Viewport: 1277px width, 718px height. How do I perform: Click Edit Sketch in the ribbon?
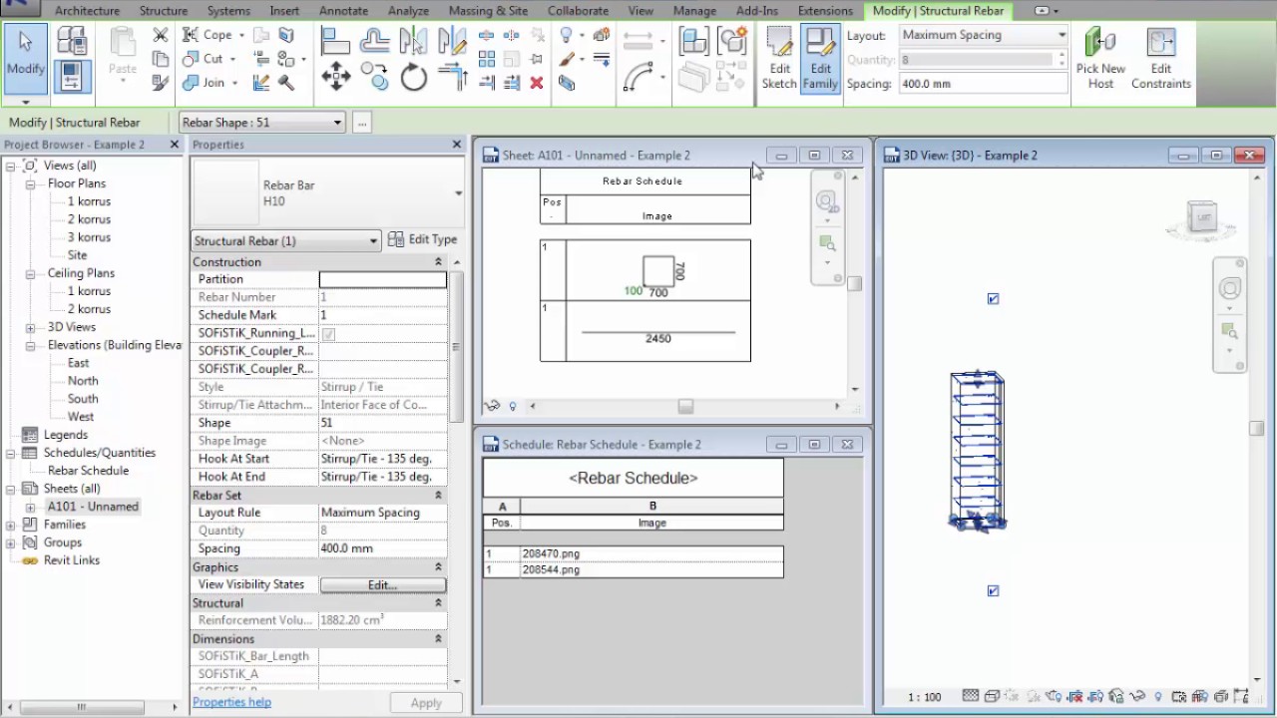(779, 58)
